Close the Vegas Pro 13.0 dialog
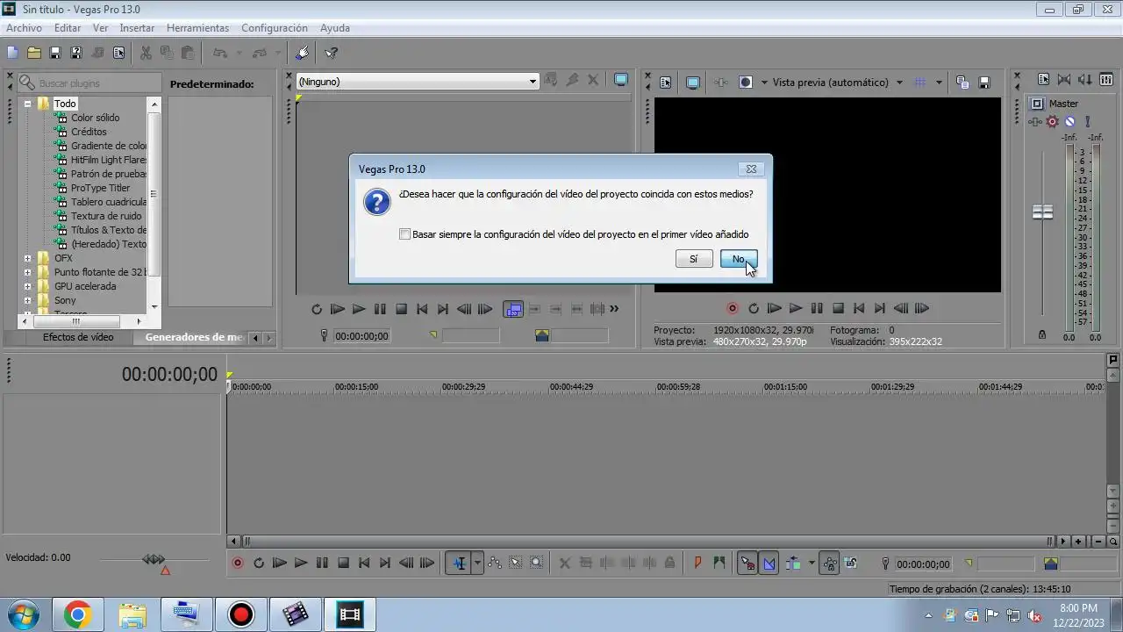The image size is (1123, 632). (751, 169)
